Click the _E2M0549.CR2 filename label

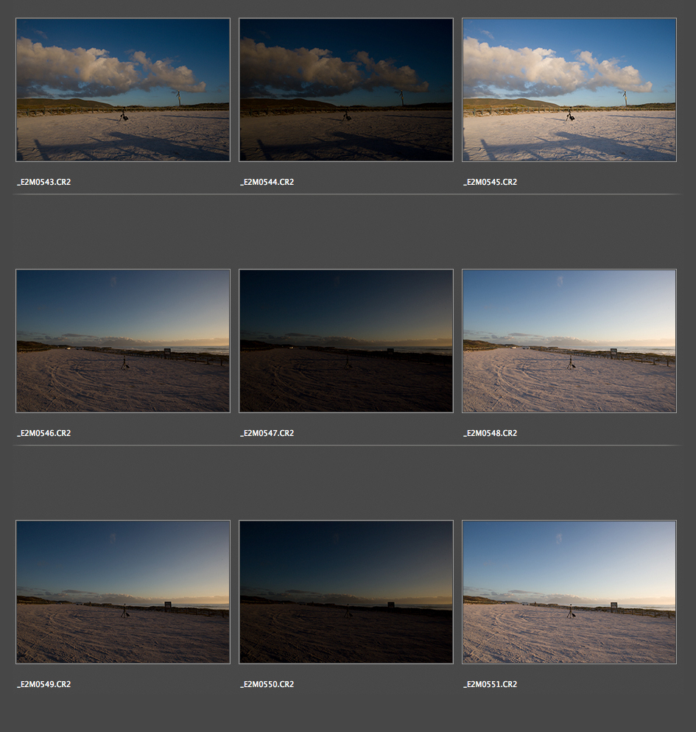[43, 684]
